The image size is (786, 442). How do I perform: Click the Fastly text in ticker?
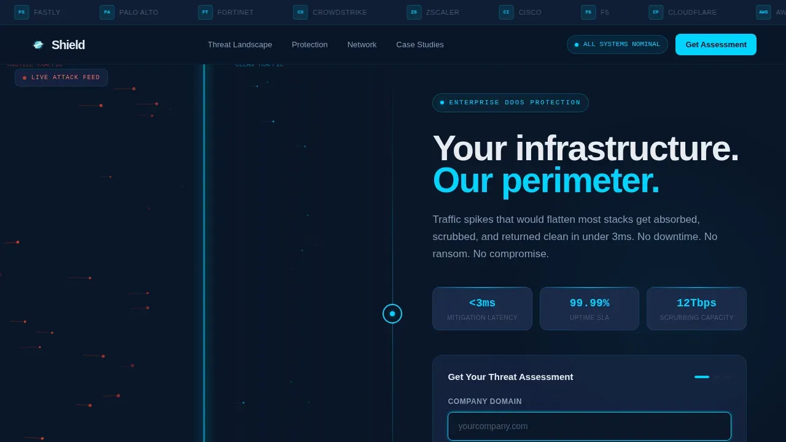pyautogui.click(x=47, y=12)
